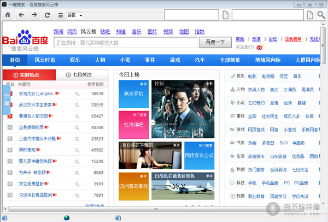Click the search icon for 曹操后人聚沈阳
328x222 pixels.
pyautogui.click(x=77, y=116)
